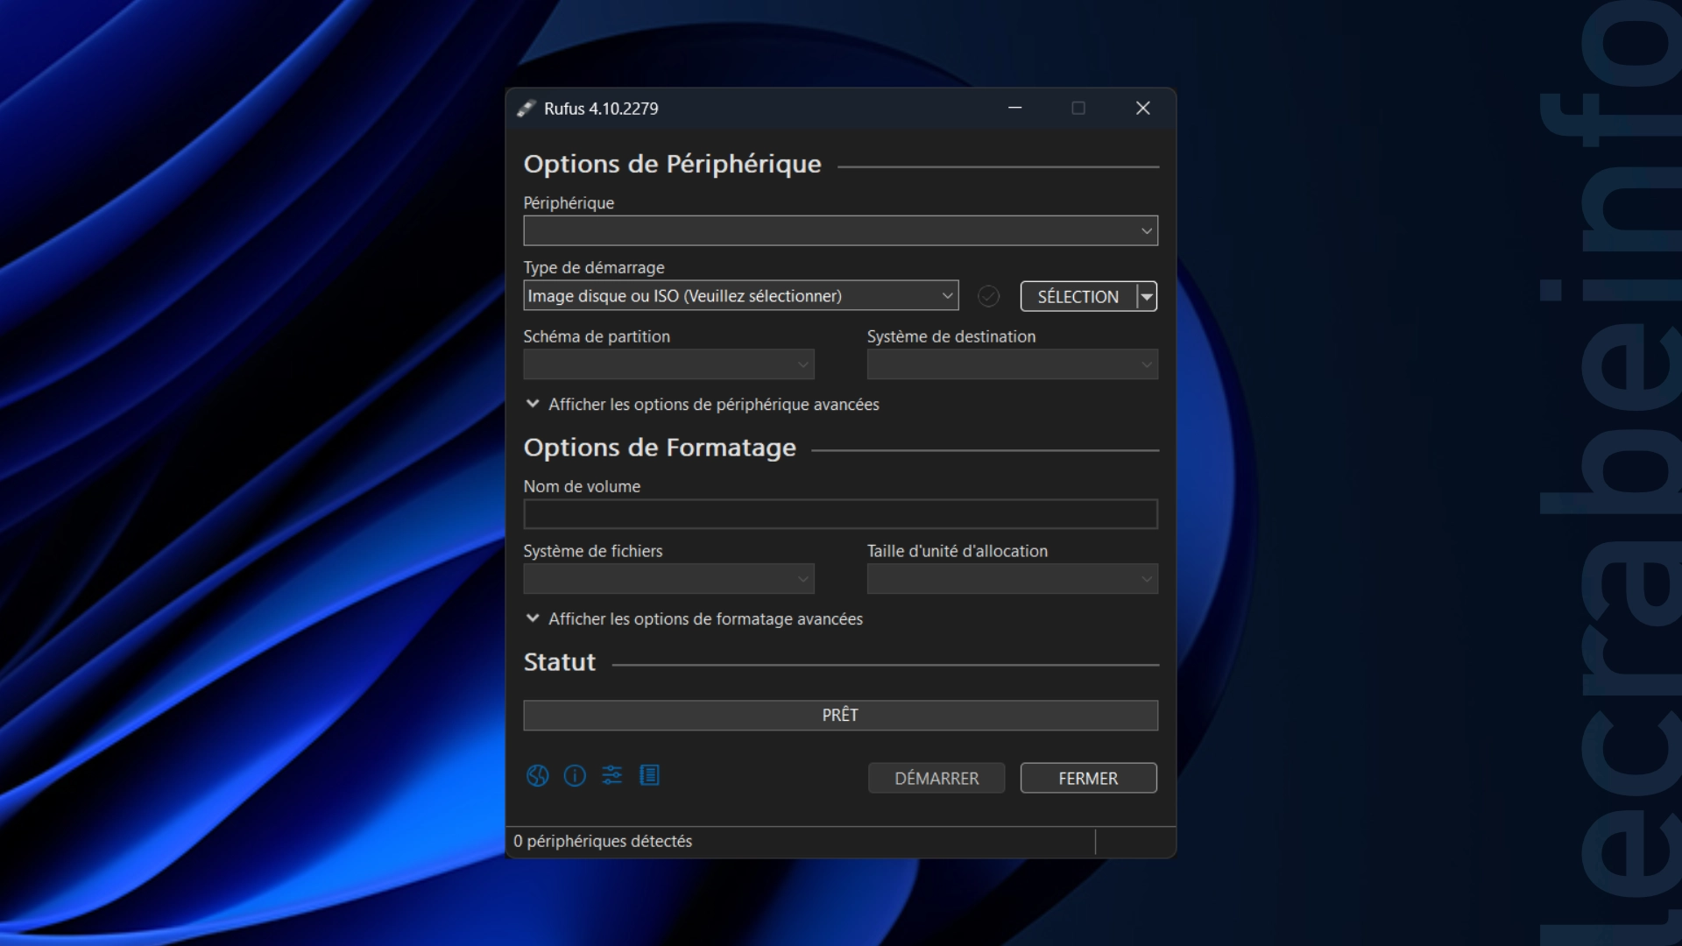The width and height of the screenshot is (1682, 946).
Task: Open the Système de fichiers dropdown
Action: pyautogui.click(x=668, y=579)
